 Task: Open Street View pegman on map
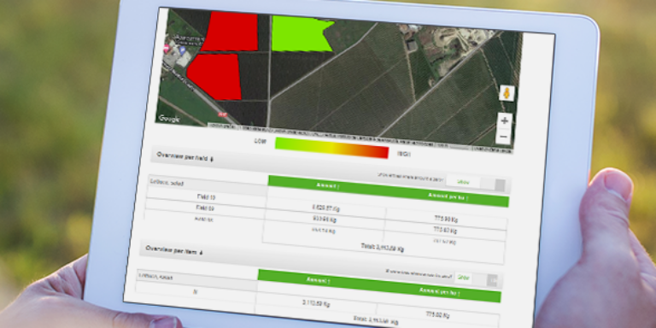pyautogui.click(x=507, y=93)
